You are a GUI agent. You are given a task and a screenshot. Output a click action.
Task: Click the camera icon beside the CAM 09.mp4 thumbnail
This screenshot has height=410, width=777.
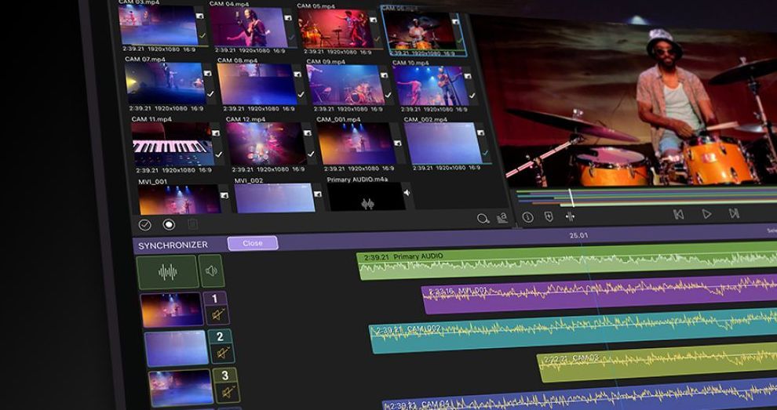coord(385,75)
